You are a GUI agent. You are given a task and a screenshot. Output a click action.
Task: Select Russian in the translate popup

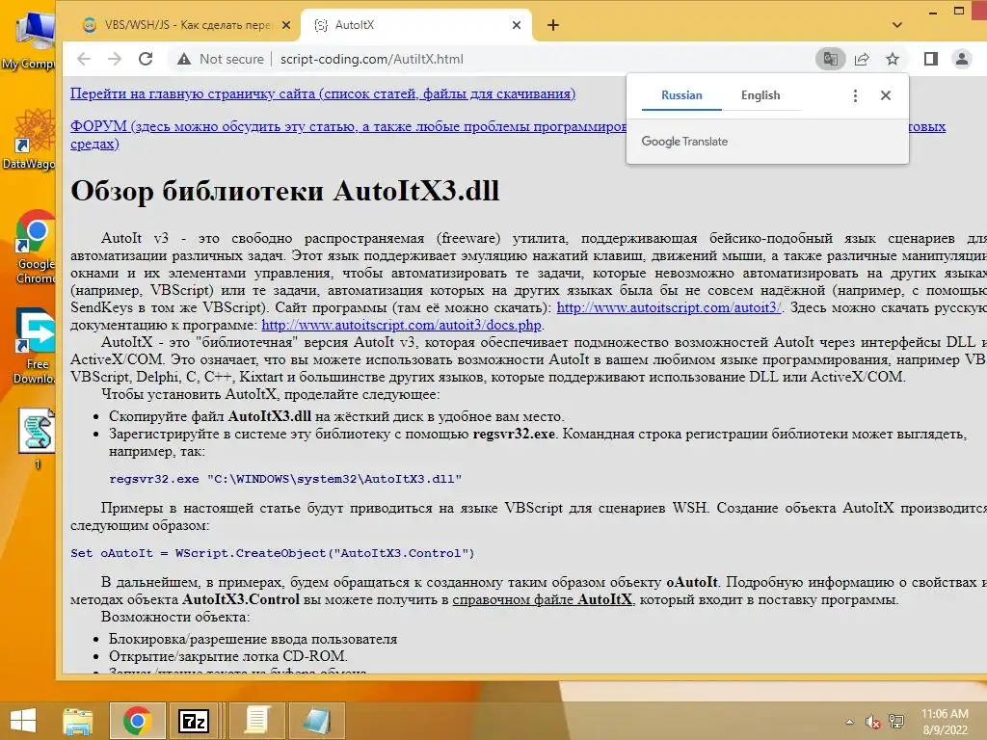(681, 95)
